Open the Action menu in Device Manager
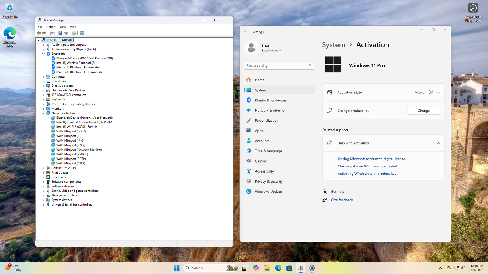The width and height of the screenshot is (488, 274). (x=51, y=27)
